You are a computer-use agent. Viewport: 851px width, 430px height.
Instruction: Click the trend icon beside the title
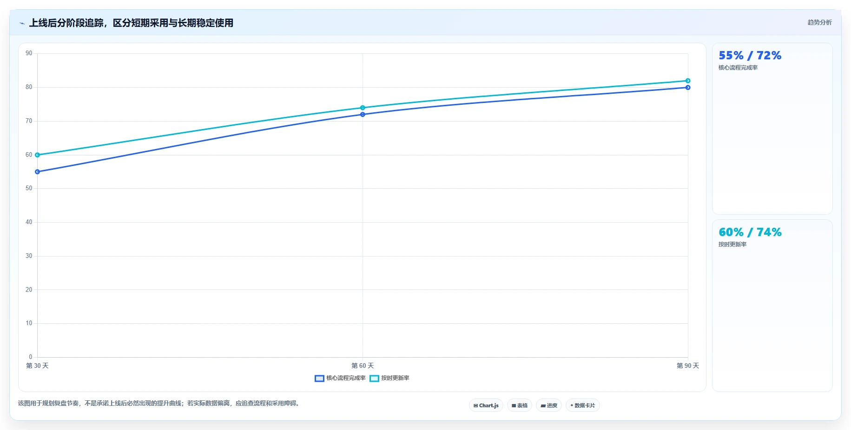click(x=22, y=23)
